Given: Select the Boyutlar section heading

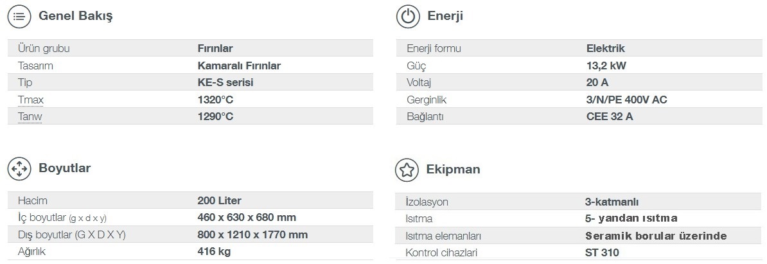Looking at the screenshot, I should pyautogui.click(x=65, y=168).
